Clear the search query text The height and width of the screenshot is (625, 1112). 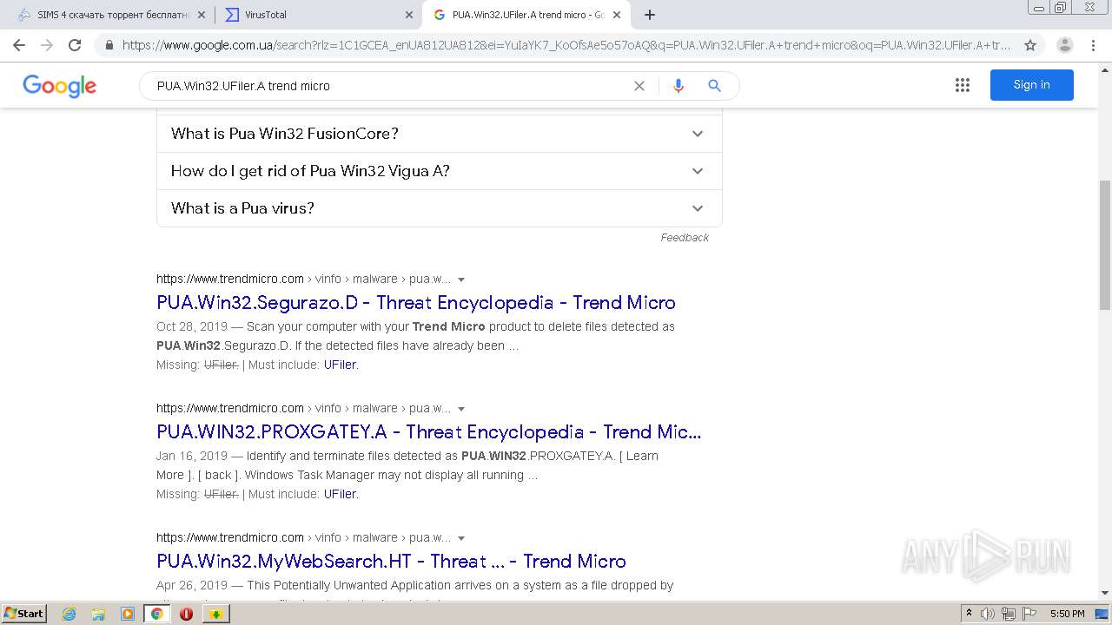pyautogui.click(x=639, y=86)
